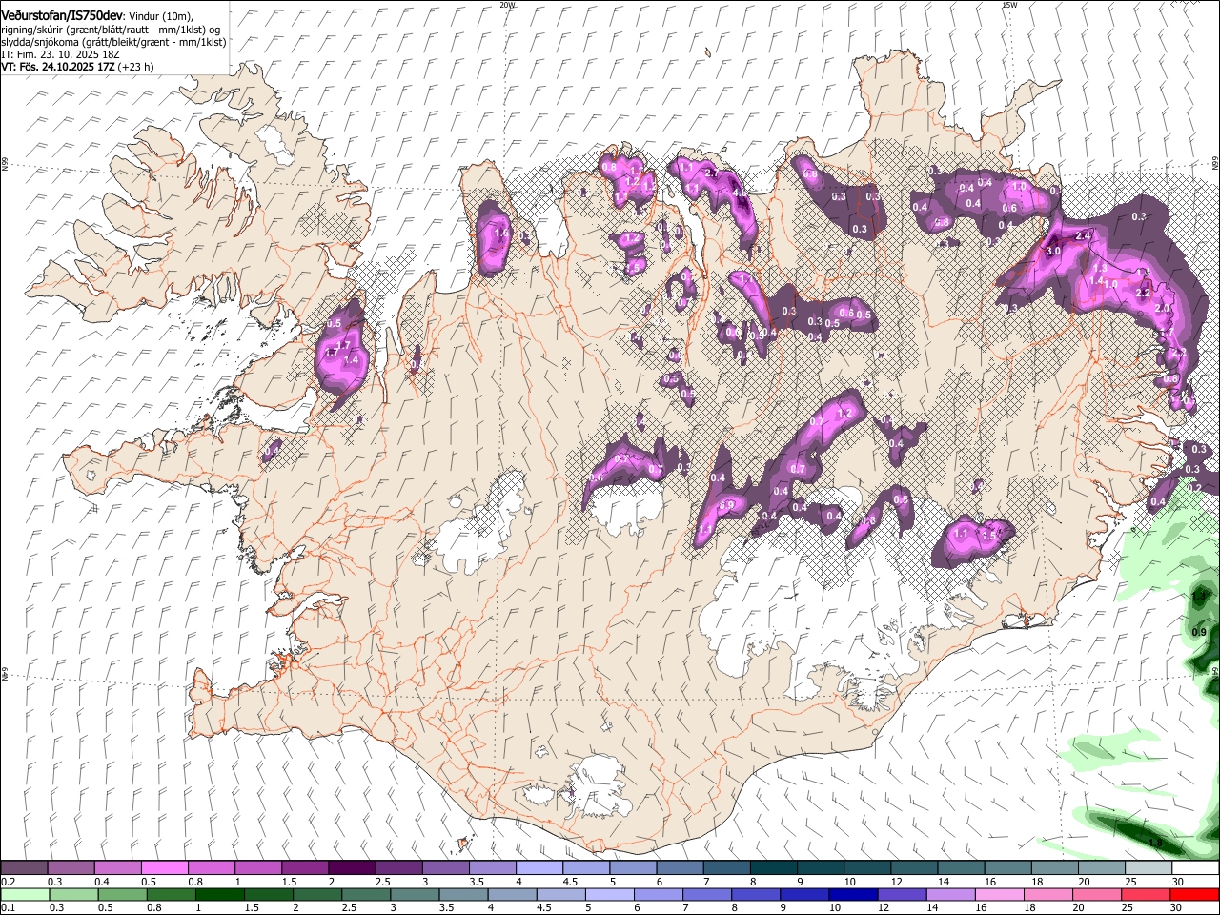
Task: Click the '20W' longitude label at top
Action: [506, 5]
